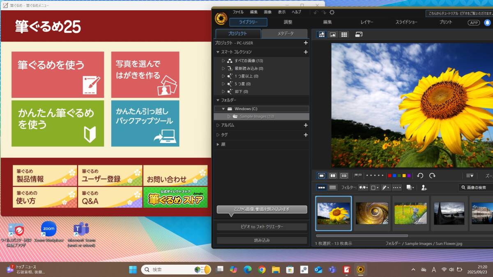Click 筆ぐるめを使う tile

[58, 74]
